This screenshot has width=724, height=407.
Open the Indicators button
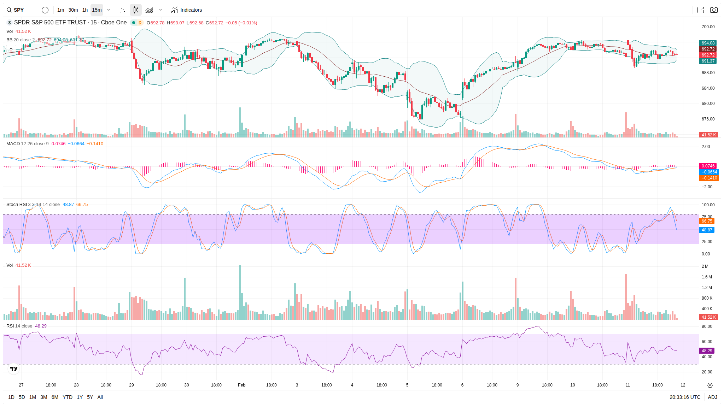coord(187,10)
